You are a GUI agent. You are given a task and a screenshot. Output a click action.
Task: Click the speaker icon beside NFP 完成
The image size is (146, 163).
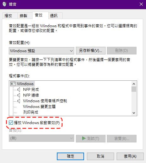coord(19,90)
